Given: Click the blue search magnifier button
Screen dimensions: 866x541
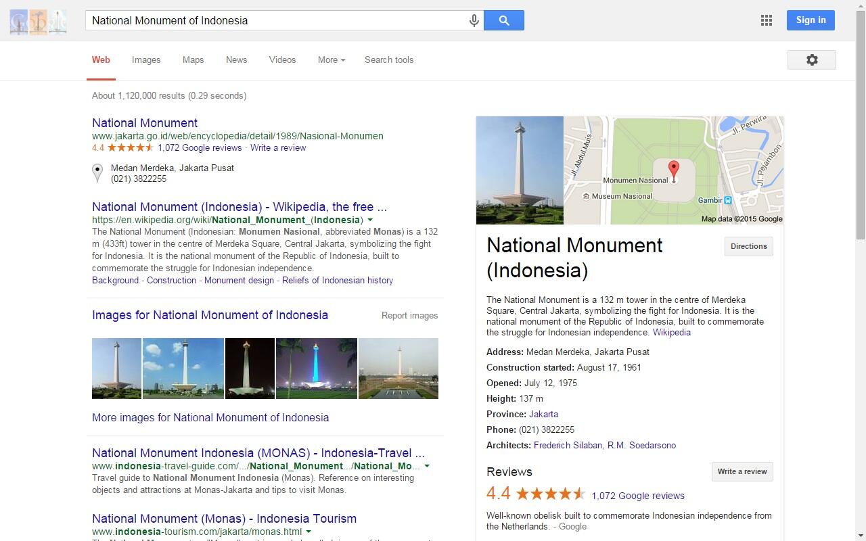Looking at the screenshot, I should pyautogui.click(x=504, y=20).
